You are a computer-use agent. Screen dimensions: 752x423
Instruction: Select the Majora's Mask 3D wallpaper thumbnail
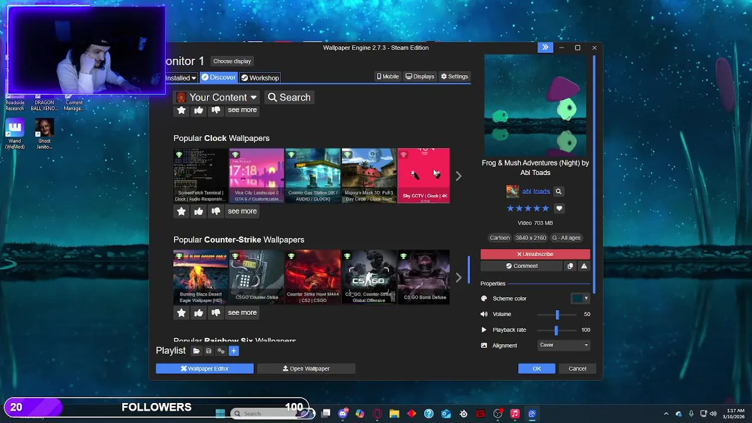click(368, 176)
